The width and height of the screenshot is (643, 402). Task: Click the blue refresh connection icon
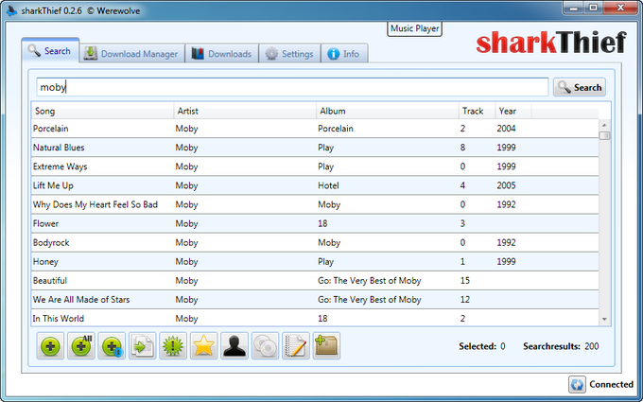point(577,384)
